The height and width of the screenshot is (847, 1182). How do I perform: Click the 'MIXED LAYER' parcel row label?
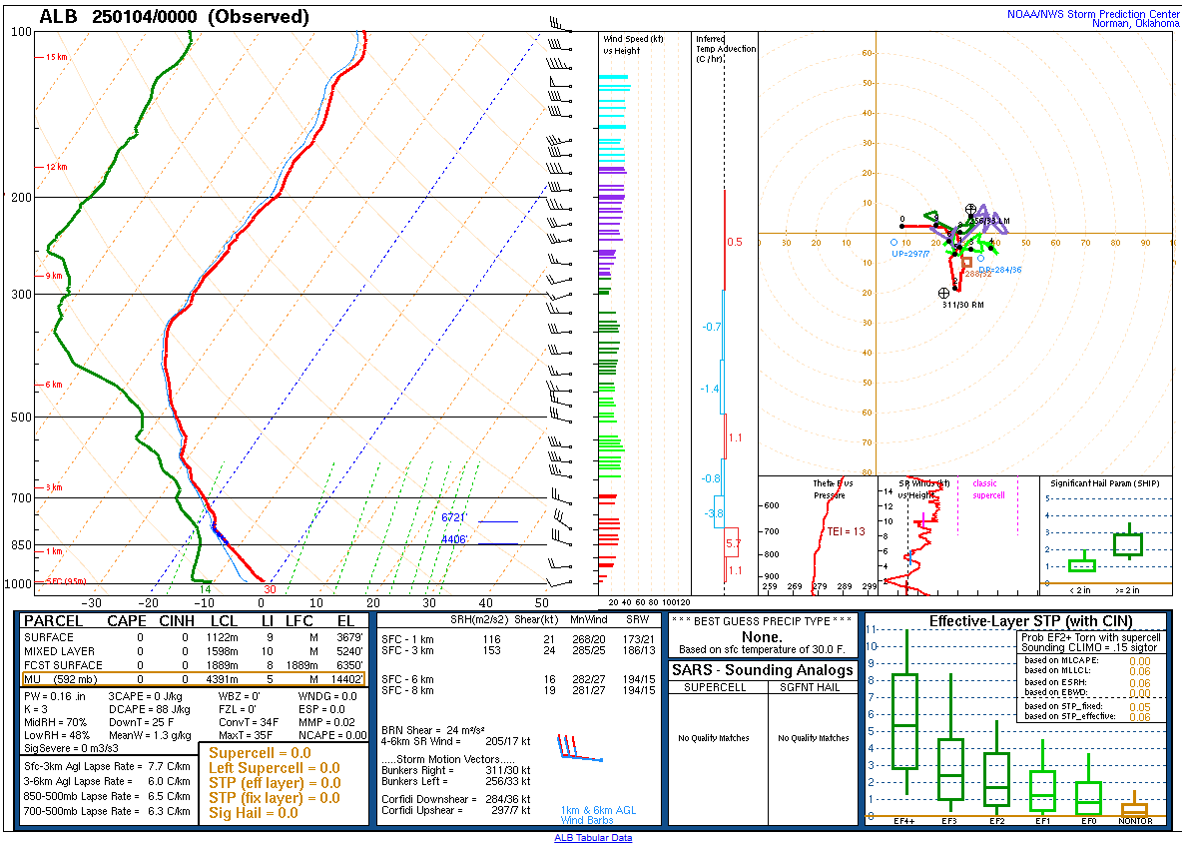coord(60,651)
